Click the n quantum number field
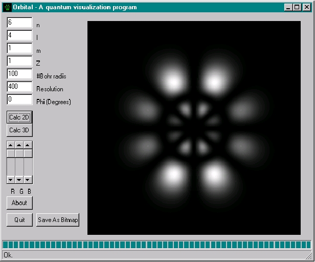This screenshot has width=315, height=262. point(19,23)
